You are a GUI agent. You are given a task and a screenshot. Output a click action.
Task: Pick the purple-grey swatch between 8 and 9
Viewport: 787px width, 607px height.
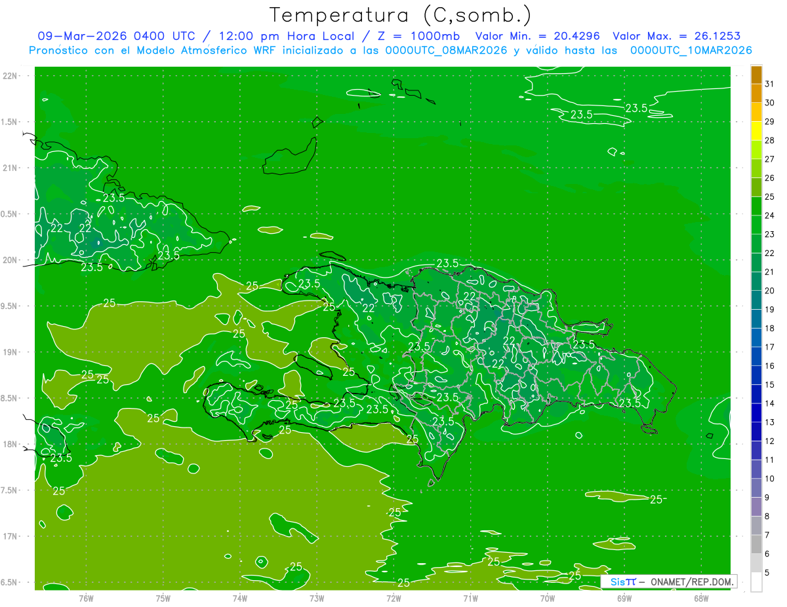tap(756, 507)
